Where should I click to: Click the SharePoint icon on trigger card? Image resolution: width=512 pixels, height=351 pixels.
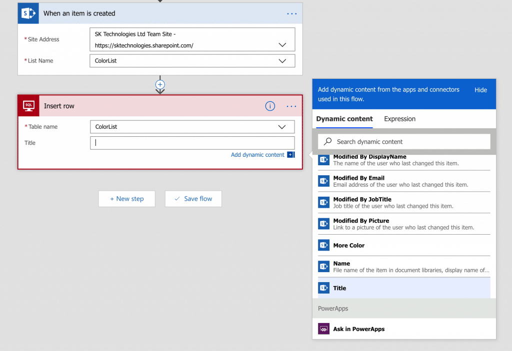28,13
